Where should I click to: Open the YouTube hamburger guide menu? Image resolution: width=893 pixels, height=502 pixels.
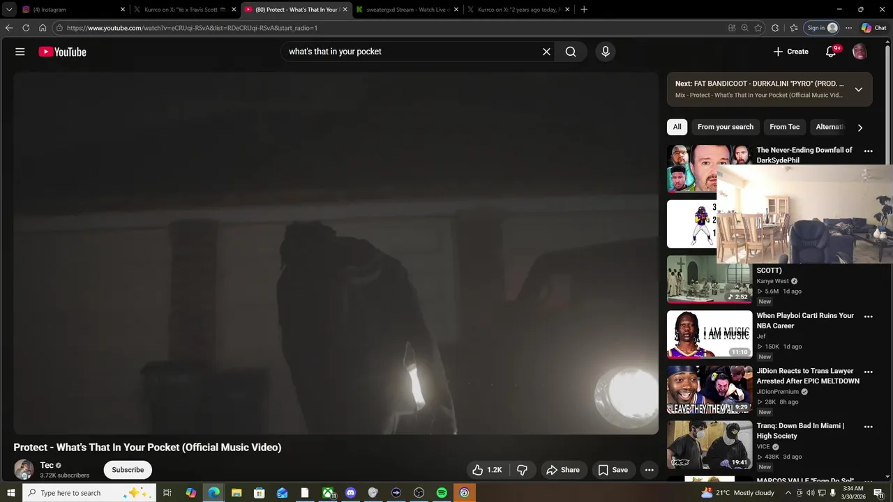click(20, 52)
